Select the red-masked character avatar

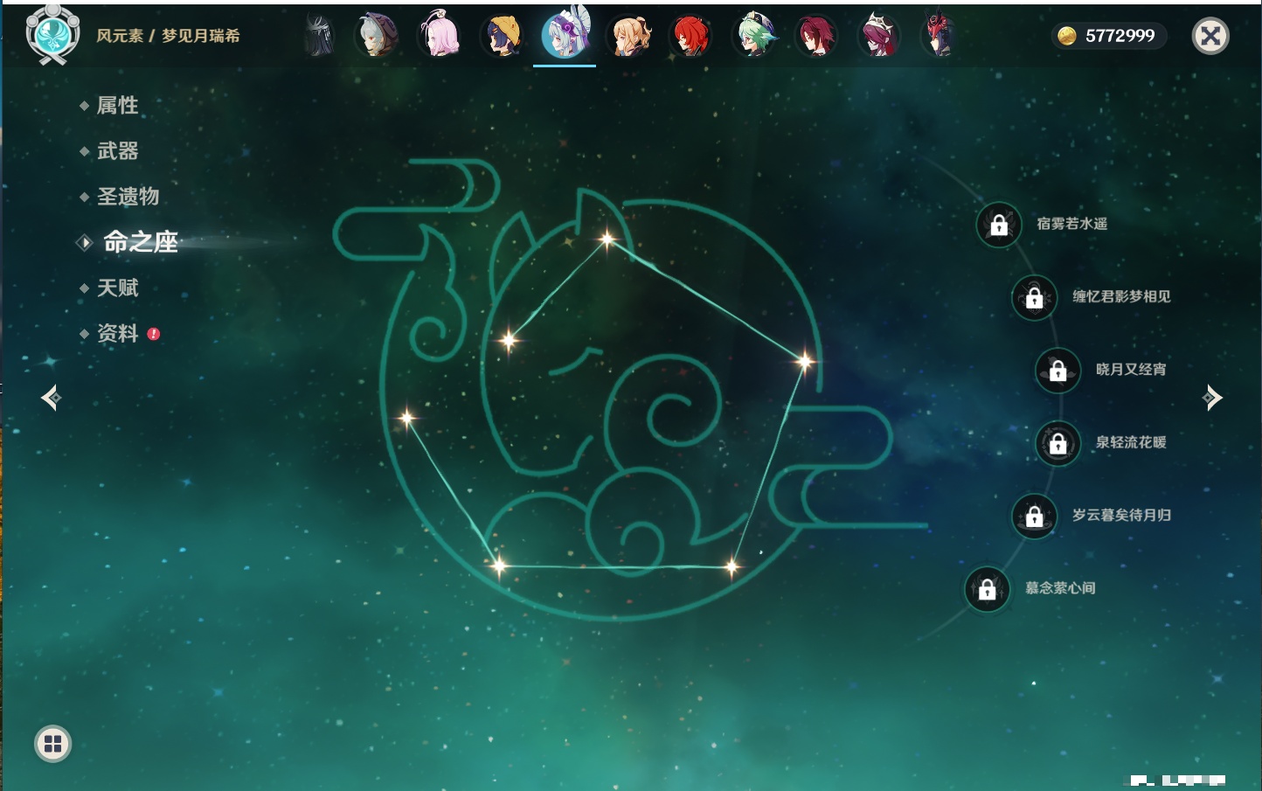click(940, 36)
